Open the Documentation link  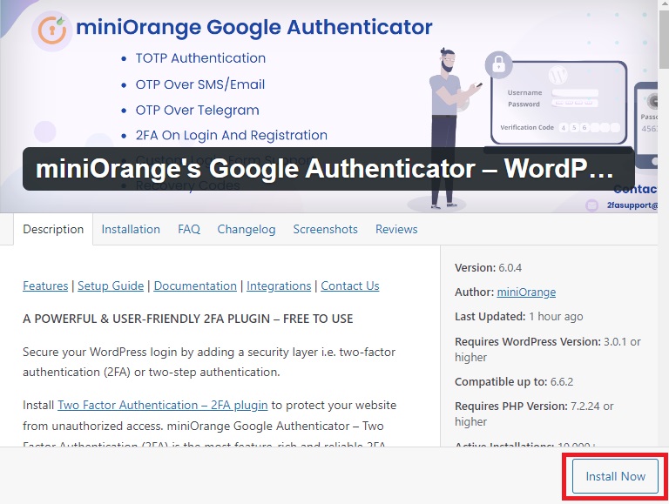tap(195, 286)
